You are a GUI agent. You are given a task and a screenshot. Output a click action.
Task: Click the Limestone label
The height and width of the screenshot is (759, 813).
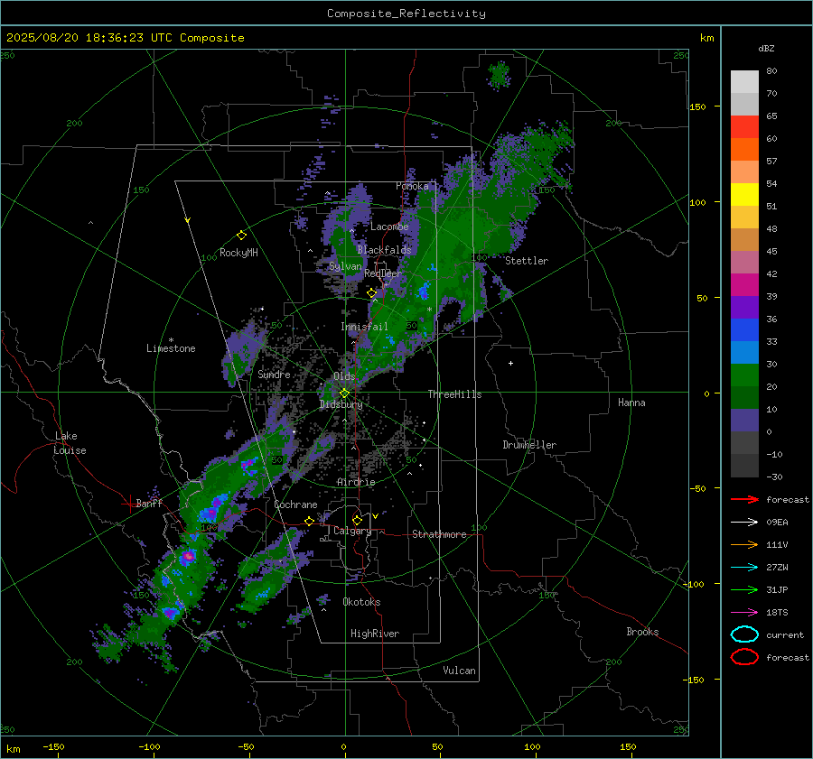(171, 348)
